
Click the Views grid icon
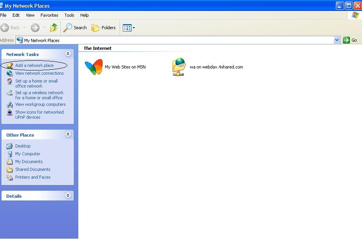[x=127, y=28]
